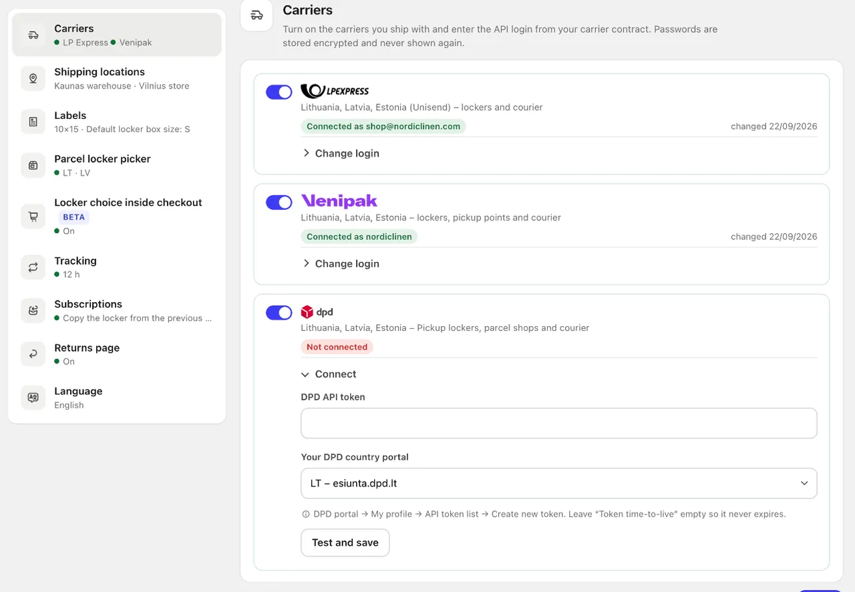Open Returns page settings
This screenshot has height=592, width=855.
pos(117,354)
